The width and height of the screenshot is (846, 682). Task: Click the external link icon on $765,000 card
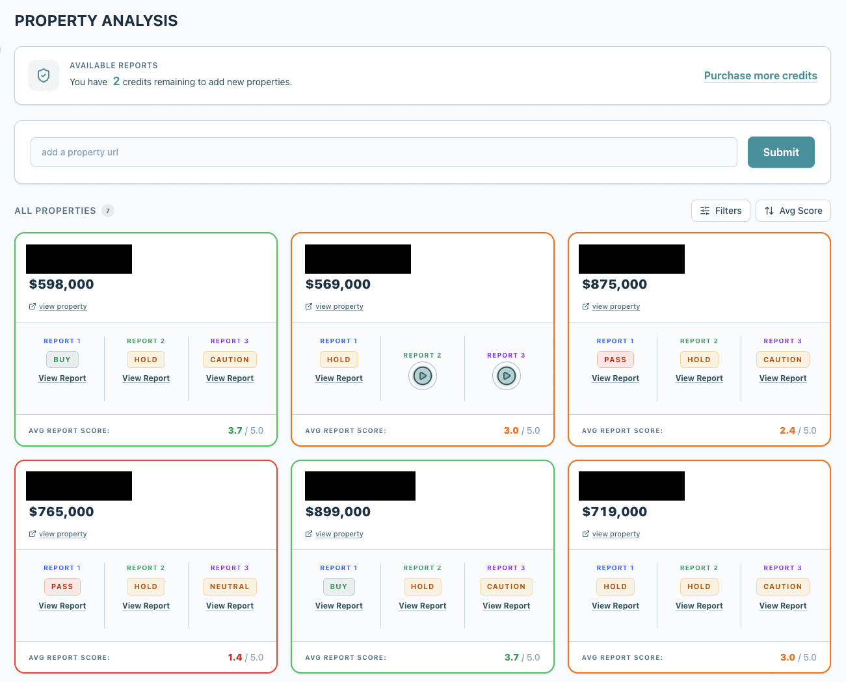(33, 534)
